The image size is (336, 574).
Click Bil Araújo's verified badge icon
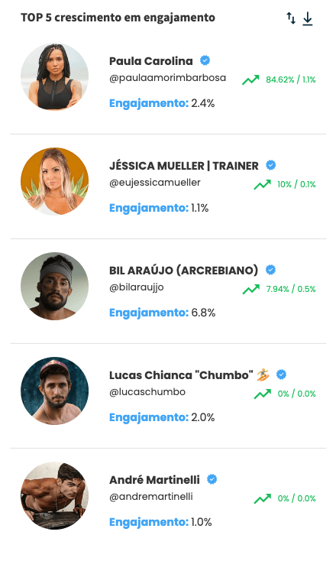(270, 270)
